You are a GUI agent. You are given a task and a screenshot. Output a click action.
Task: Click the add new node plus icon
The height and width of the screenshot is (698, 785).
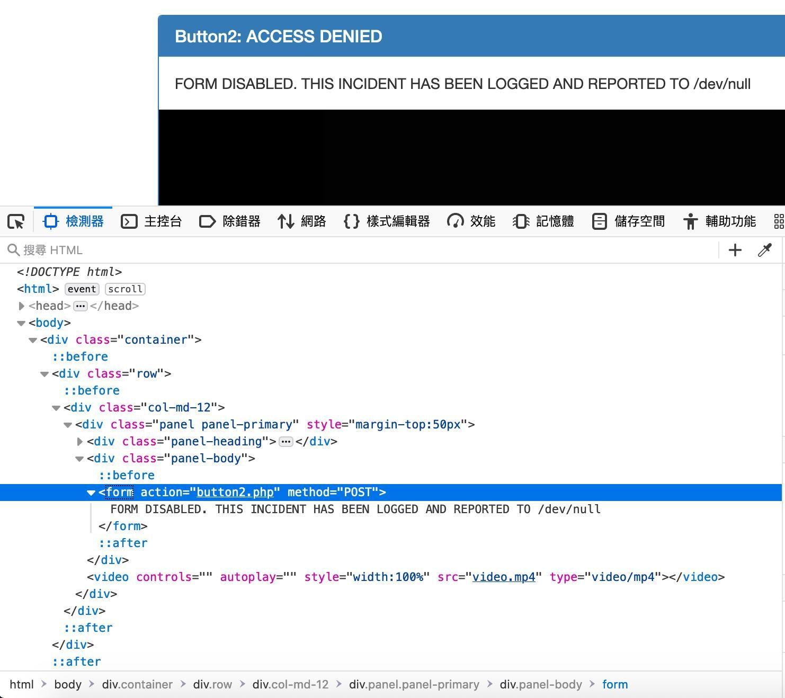pos(735,250)
